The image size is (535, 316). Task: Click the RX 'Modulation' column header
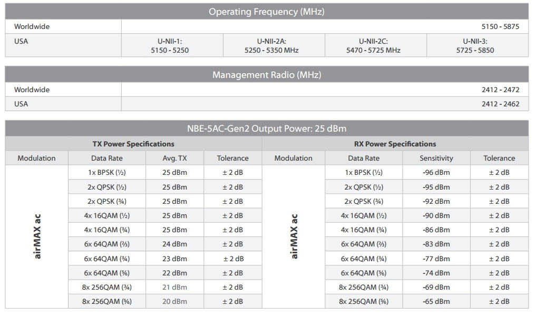[x=294, y=158]
